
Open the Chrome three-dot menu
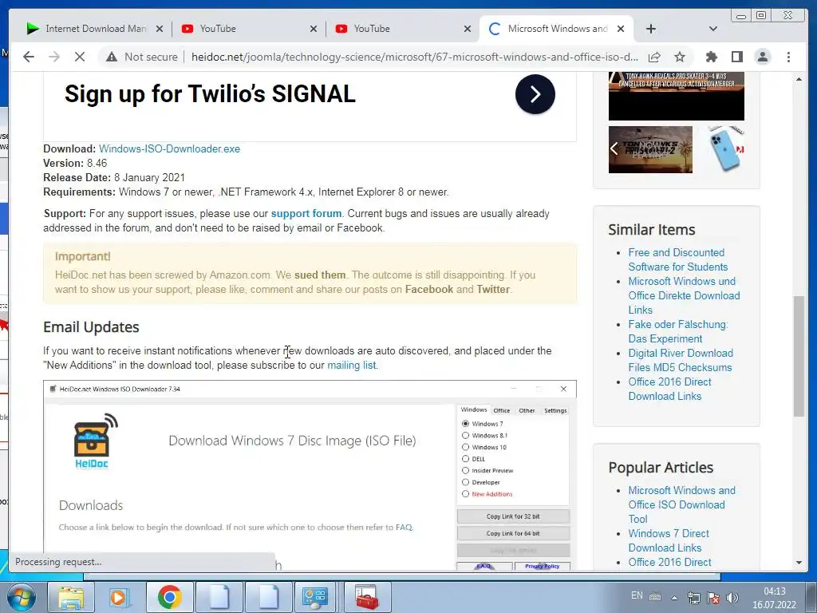point(788,57)
